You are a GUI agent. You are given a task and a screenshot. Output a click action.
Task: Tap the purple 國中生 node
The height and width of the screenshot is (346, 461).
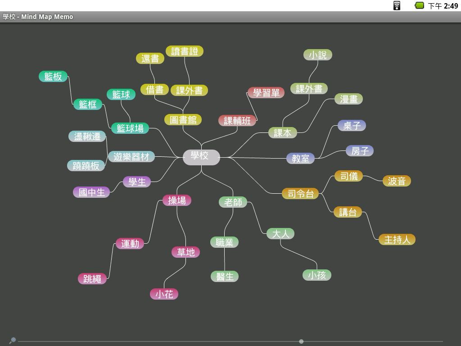point(91,192)
